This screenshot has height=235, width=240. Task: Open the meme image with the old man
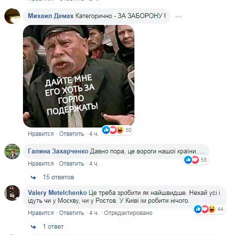pos(79,76)
